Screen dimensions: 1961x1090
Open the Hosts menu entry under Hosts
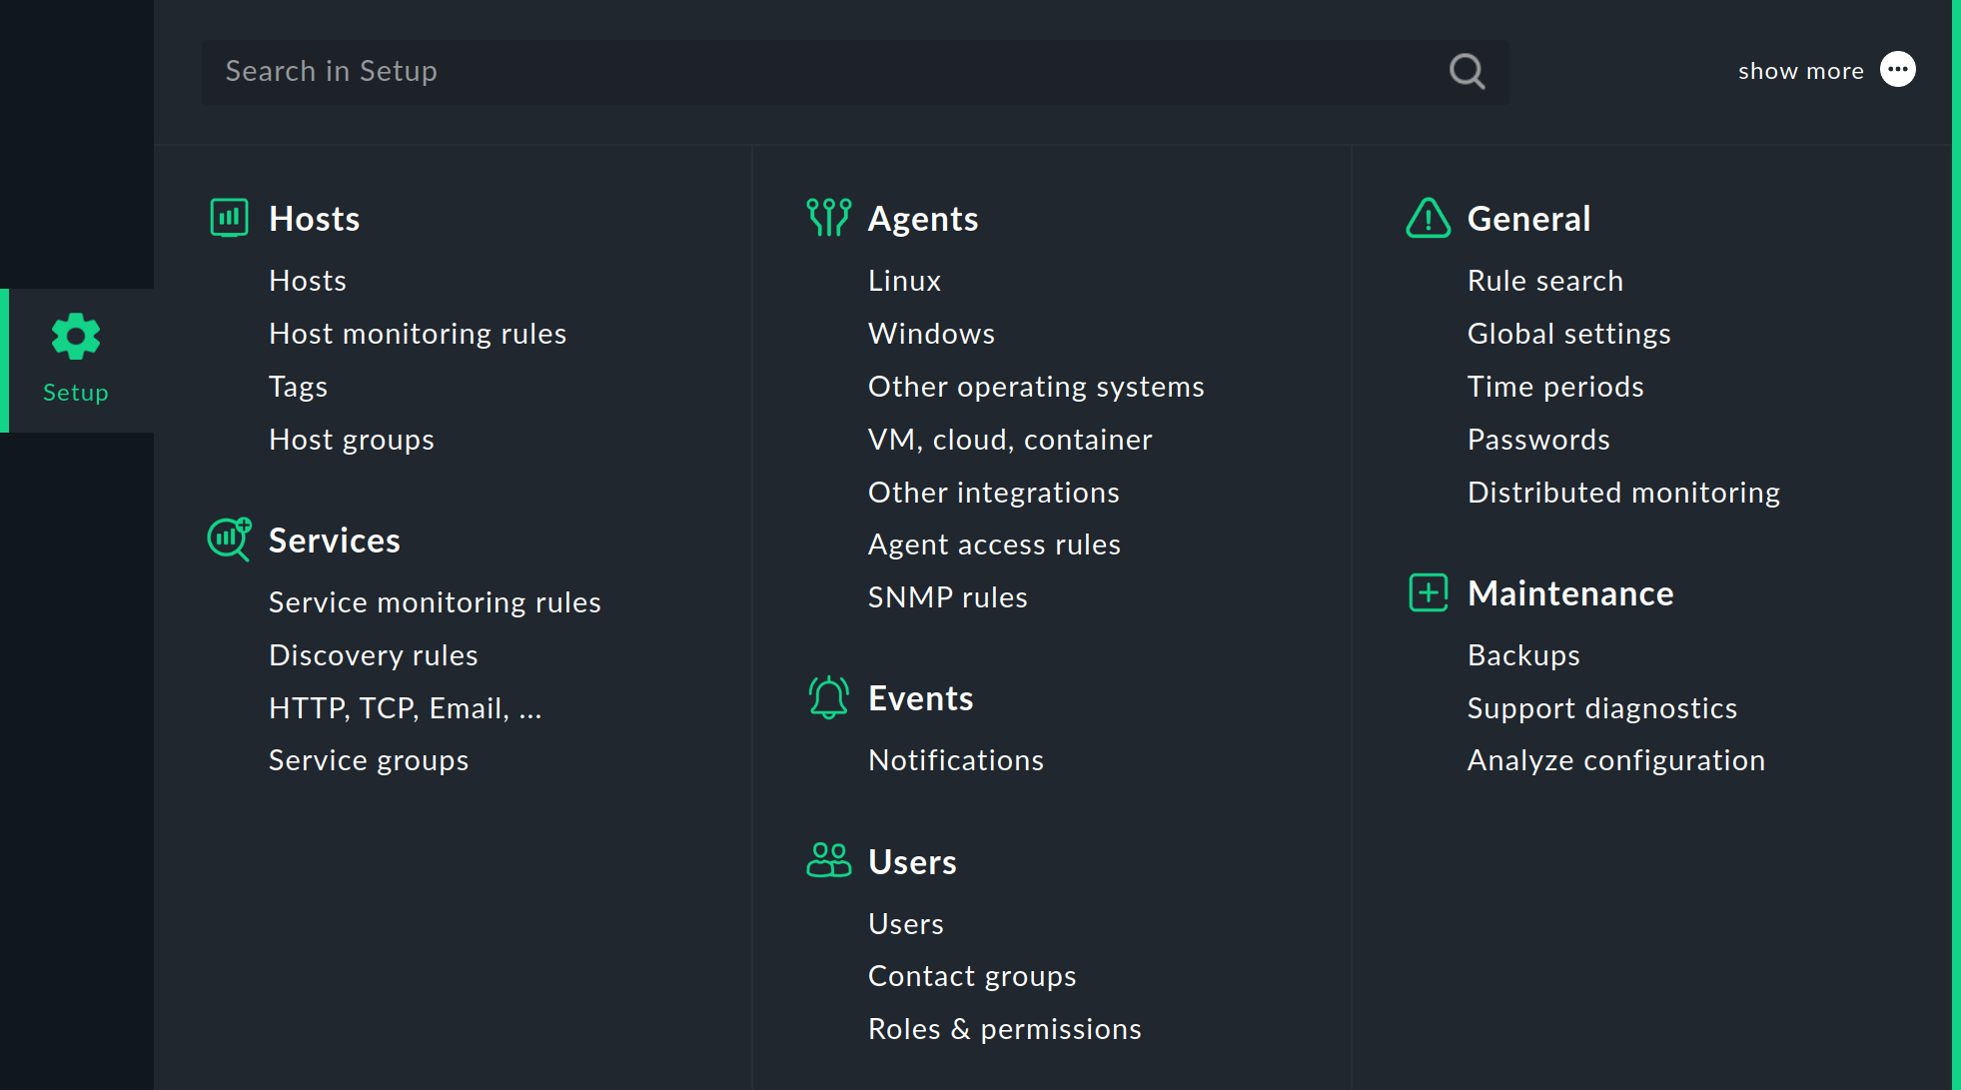pos(308,281)
